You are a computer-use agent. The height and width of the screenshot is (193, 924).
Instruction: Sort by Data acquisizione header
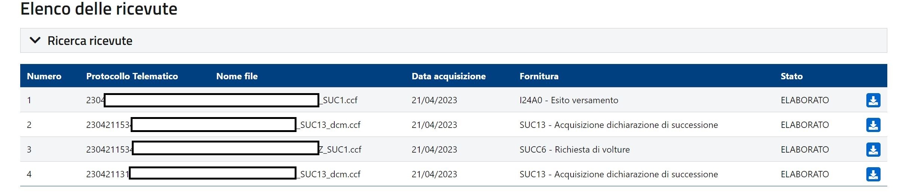[x=449, y=76]
